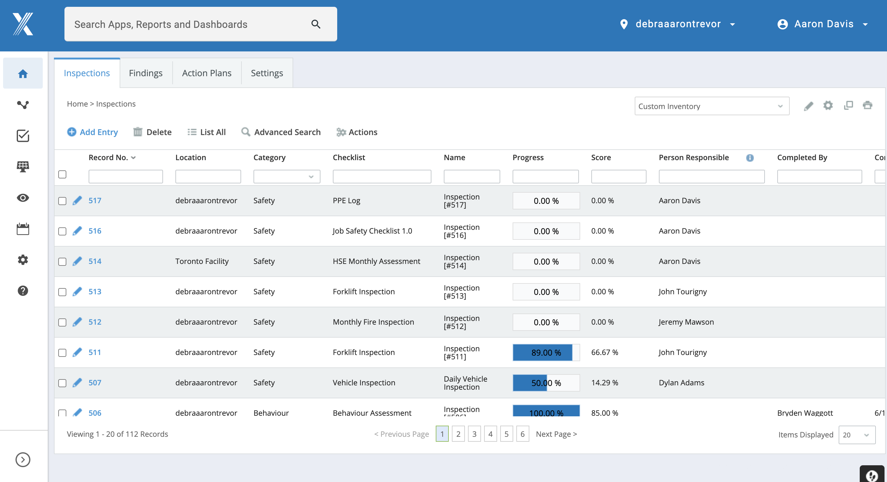Edit record 517 using its pencil icon
This screenshot has height=482, width=887.
tap(77, 201)
